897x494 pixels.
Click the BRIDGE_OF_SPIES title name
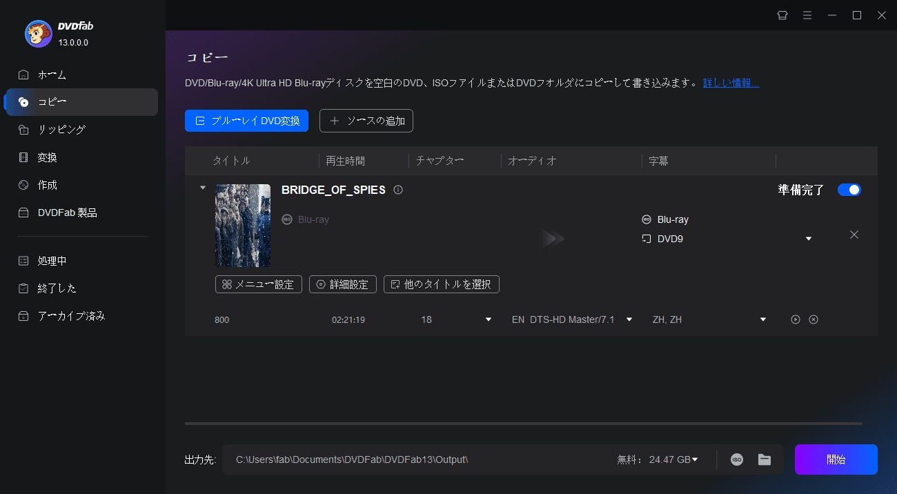[333, 190]
